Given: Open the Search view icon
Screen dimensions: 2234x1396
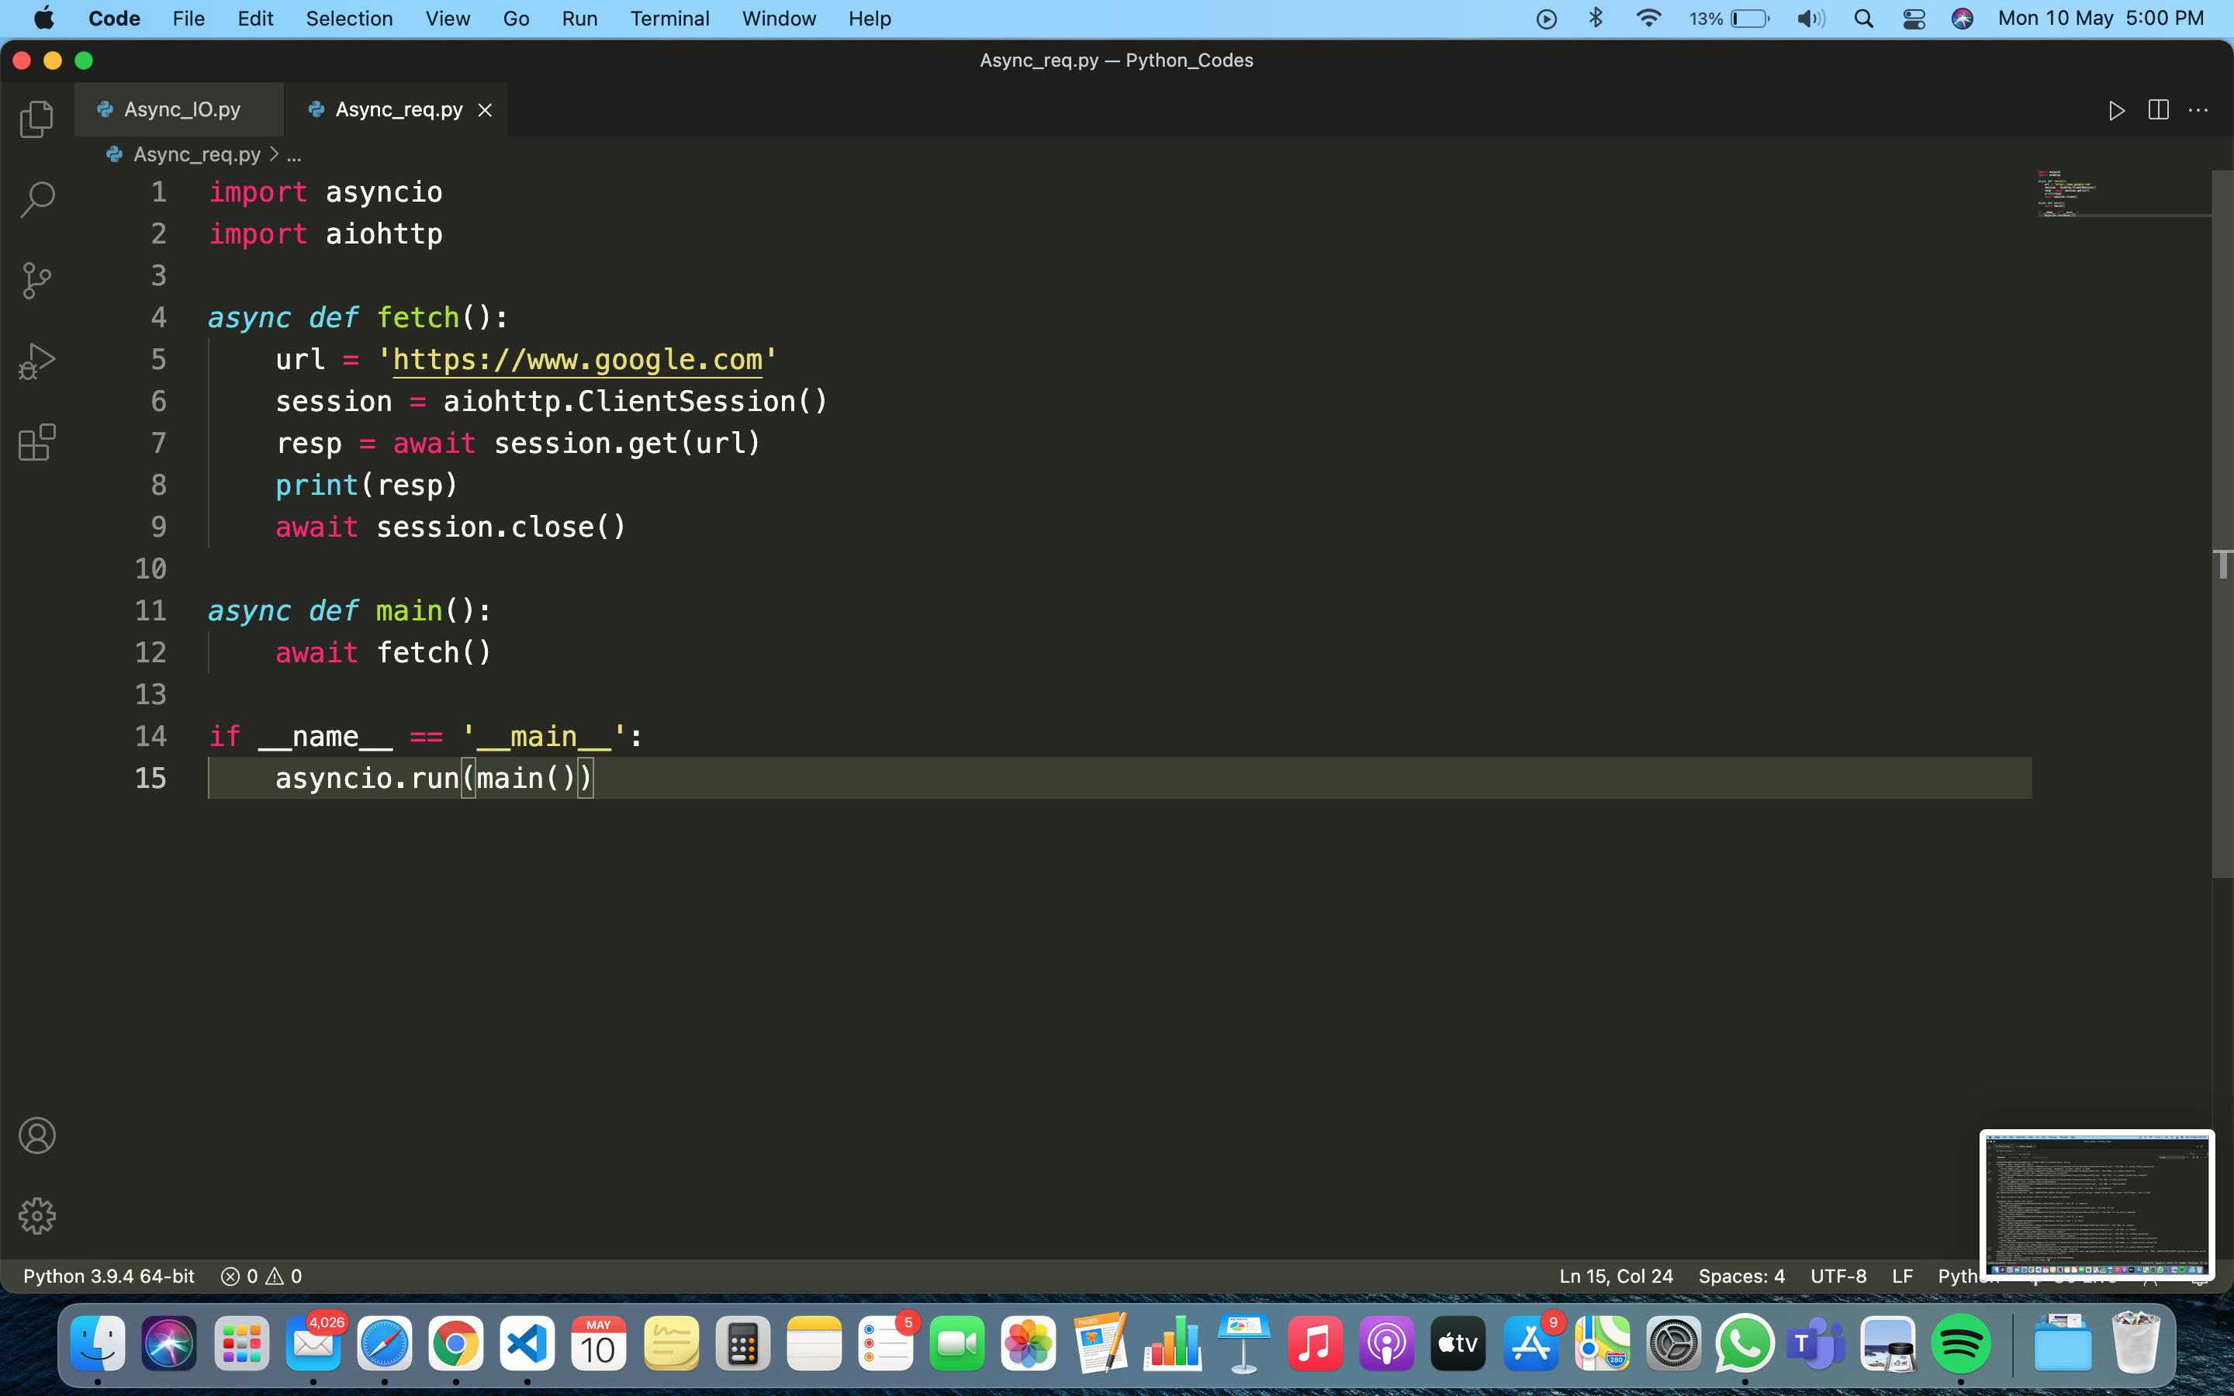Looking at the screenshot, I should [37, 199].
